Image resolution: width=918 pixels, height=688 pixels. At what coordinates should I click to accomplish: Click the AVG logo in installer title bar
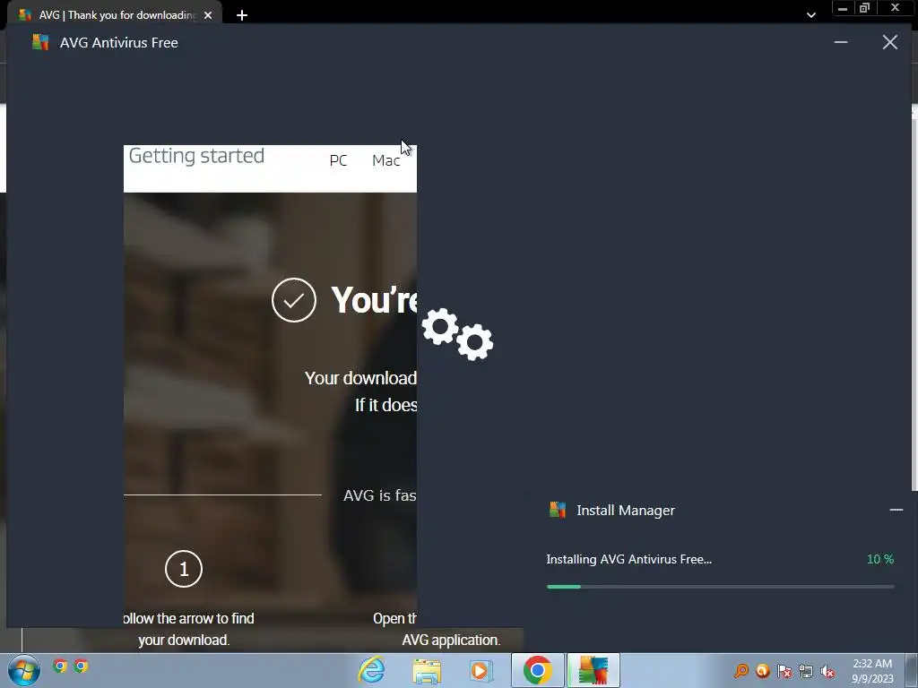click(x=40, y=42)
